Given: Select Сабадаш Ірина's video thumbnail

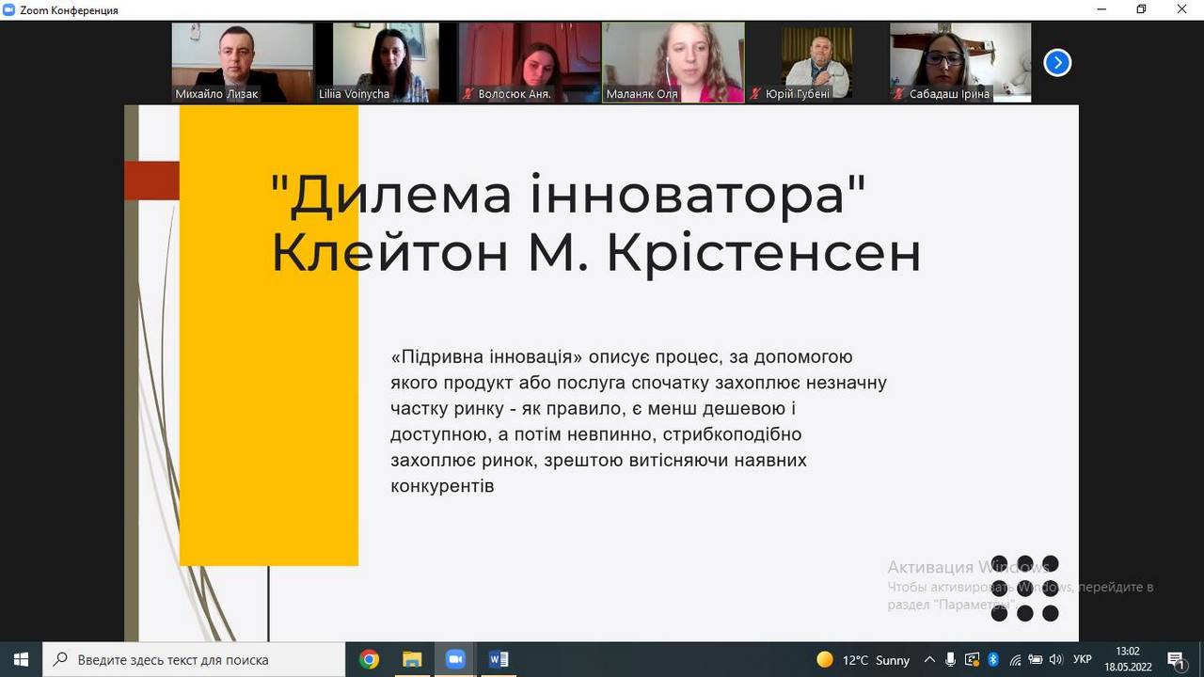Looking at the screenshot, I should (960, 62).
